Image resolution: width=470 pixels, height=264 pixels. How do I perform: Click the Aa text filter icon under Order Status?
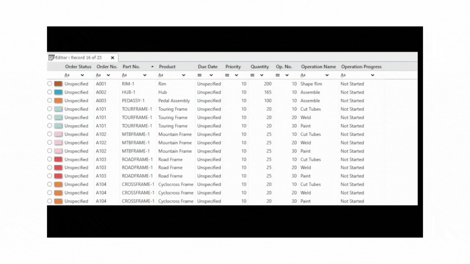point(67,75)
